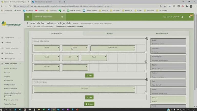Expand the Custodia sidebar menu

11,43
